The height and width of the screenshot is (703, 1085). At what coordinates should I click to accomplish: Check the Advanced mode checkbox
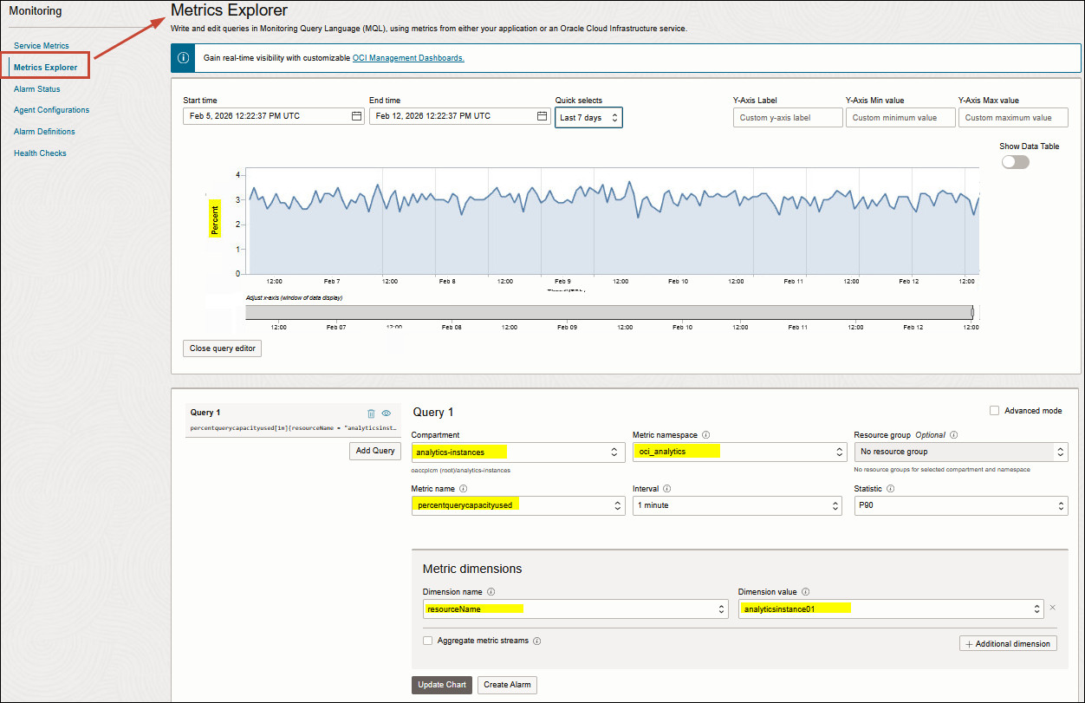tap(995, 410)
